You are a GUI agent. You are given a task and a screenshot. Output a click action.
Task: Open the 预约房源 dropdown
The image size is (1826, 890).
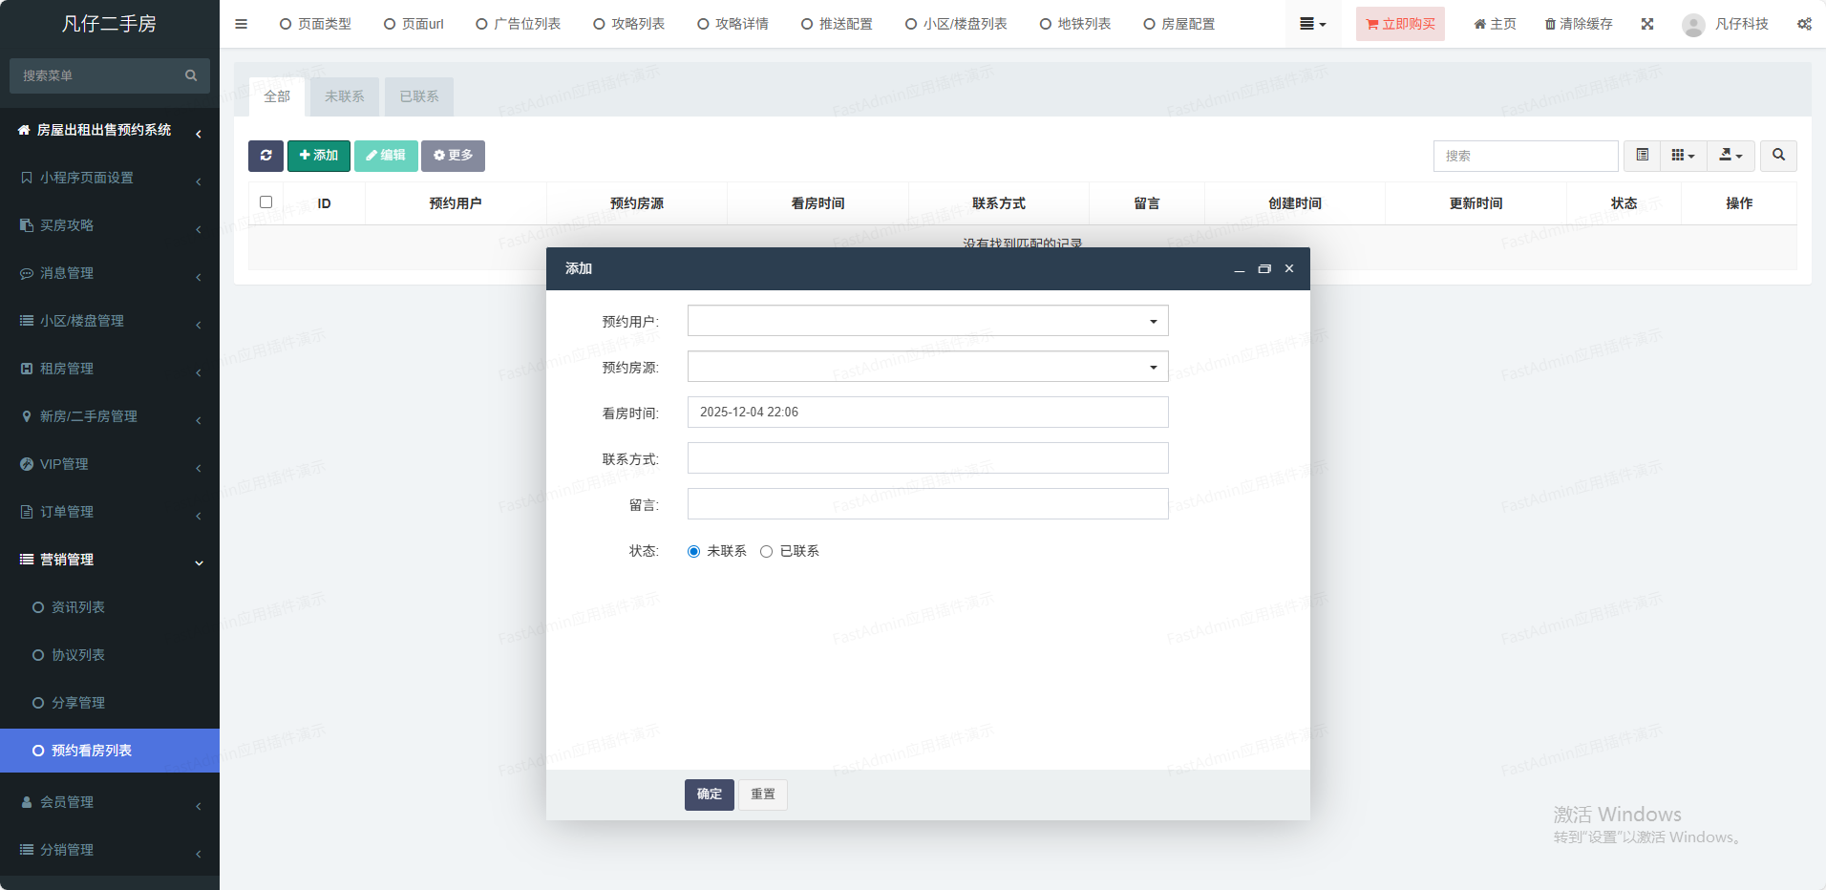pos(927,367)
